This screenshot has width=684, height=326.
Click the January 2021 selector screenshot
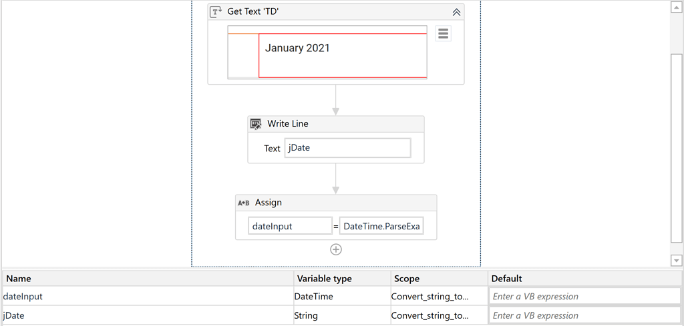pos(327,53)
